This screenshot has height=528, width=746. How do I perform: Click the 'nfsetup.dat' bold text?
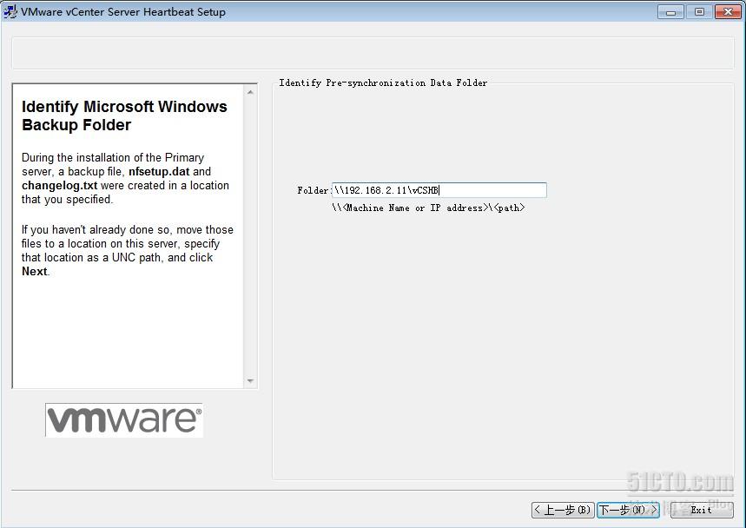coord(159,172)
